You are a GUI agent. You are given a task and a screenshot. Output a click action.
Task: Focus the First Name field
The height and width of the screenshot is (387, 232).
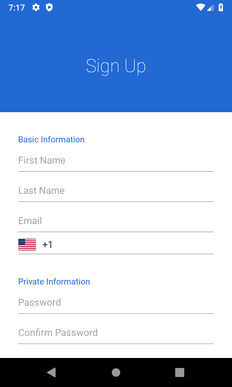coord(116,161)
